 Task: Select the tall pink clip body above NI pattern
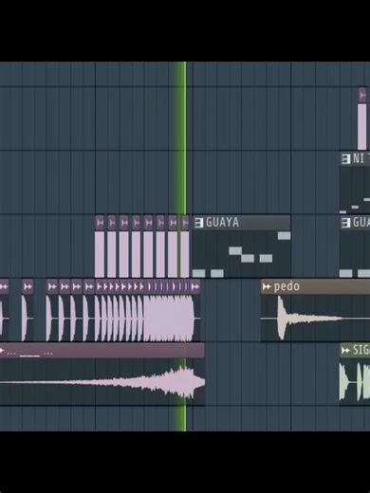point(362,127)
